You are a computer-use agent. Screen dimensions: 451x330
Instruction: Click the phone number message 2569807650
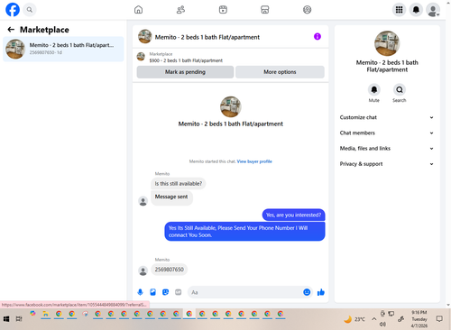coord(170,270)
